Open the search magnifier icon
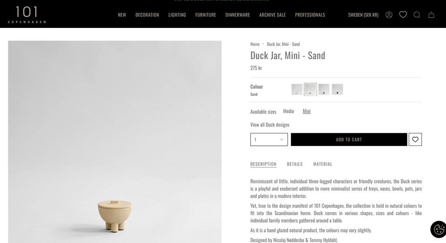Screen dimensions: 446x243 [417, 15]
